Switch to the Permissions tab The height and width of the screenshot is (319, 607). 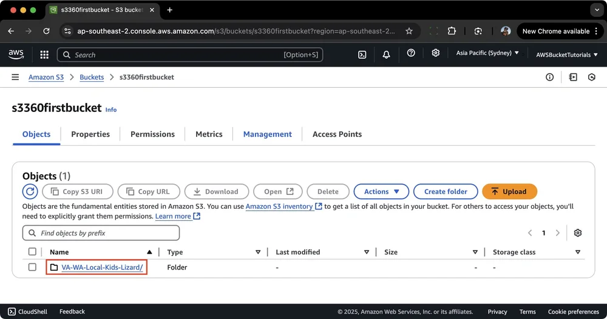point(152,134)
